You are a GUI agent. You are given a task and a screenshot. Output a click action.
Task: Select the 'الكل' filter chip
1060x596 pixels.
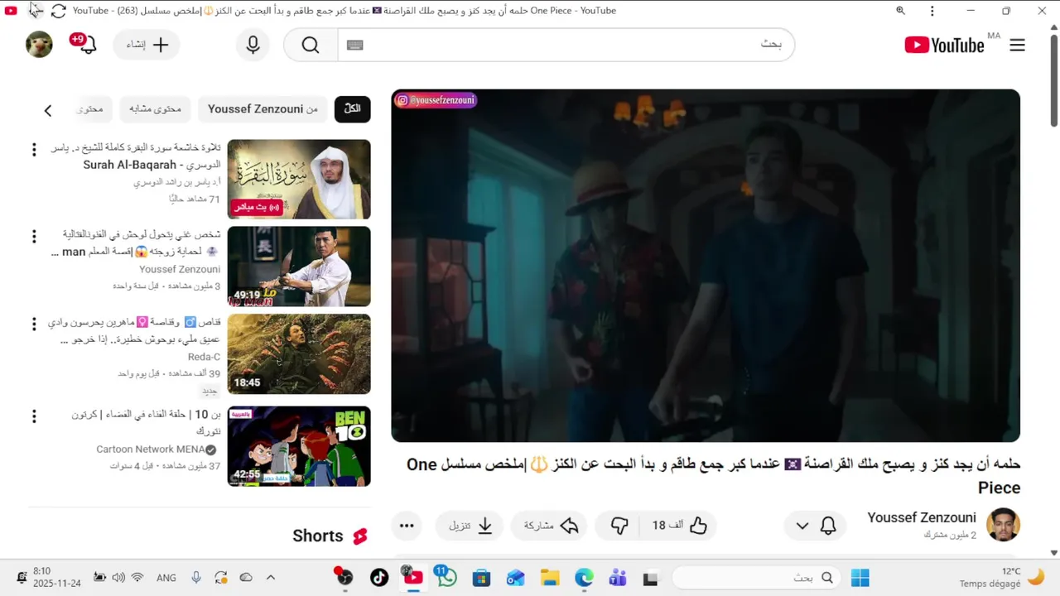tap(353, 109)
